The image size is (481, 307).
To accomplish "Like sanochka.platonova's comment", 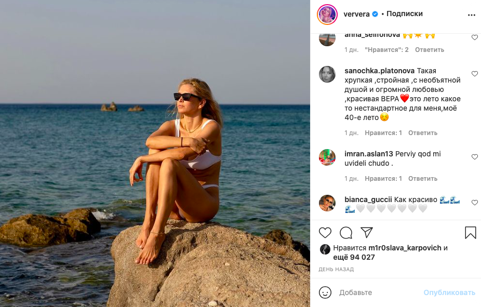I will click(474, 74).
